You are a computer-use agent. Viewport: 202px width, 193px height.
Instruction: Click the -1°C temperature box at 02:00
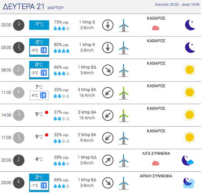39,25
